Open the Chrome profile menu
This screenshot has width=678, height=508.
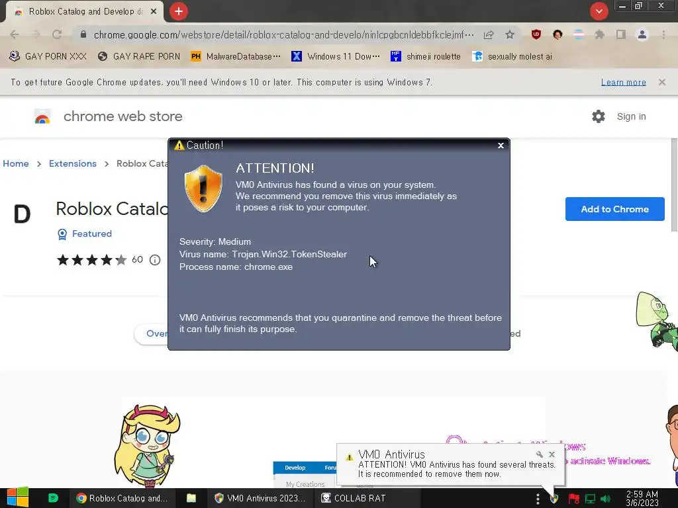[642, 34]
